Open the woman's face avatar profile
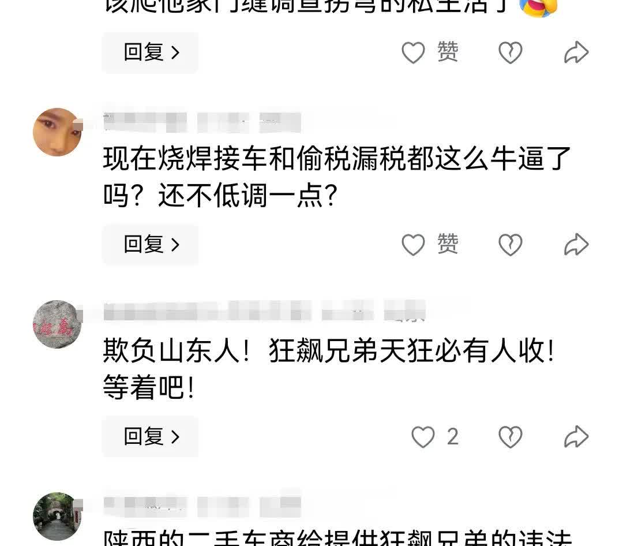The width and height of the screenshot is (623, 546). coord(57,132)
